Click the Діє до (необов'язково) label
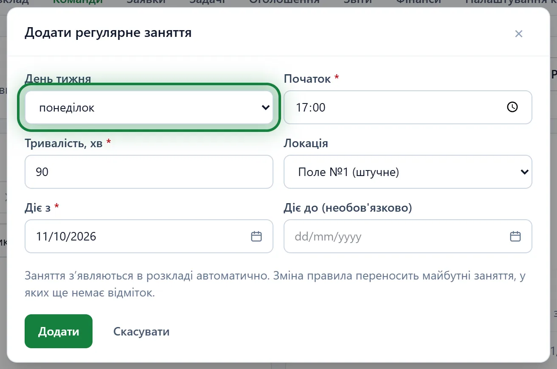This screenshot has height=369, width=557. 348,208
